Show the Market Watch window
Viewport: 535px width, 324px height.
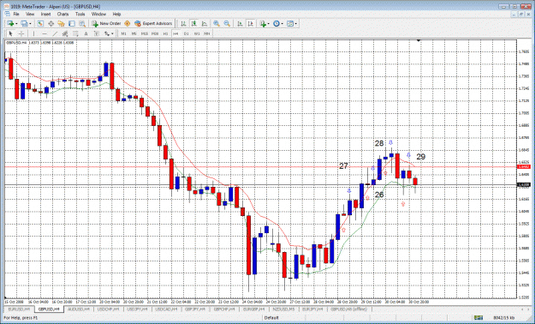pos(40,24)
